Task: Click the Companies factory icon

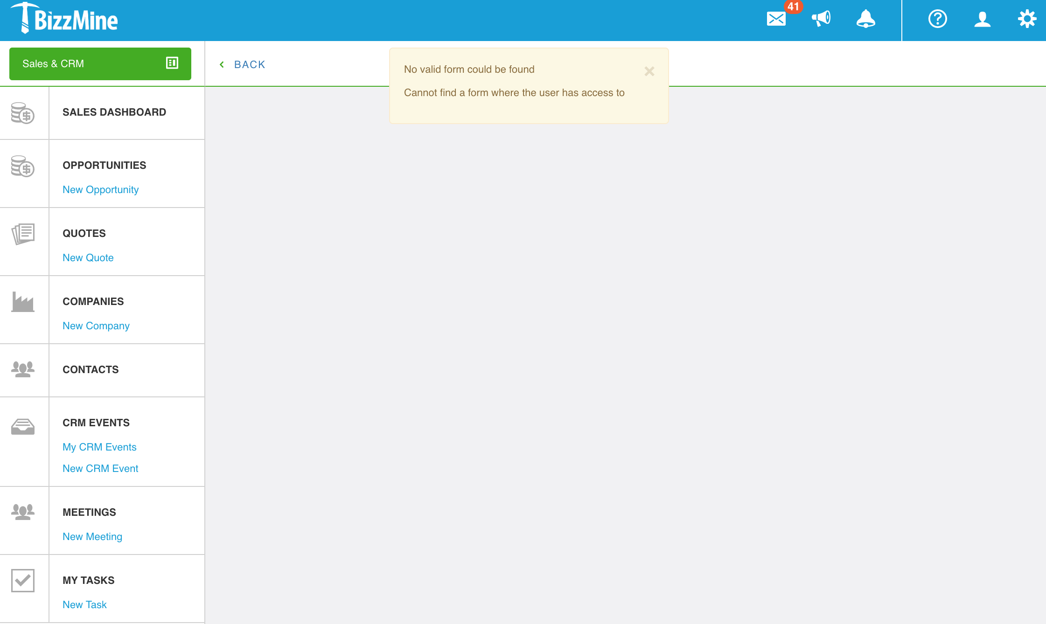Action: 23,302
